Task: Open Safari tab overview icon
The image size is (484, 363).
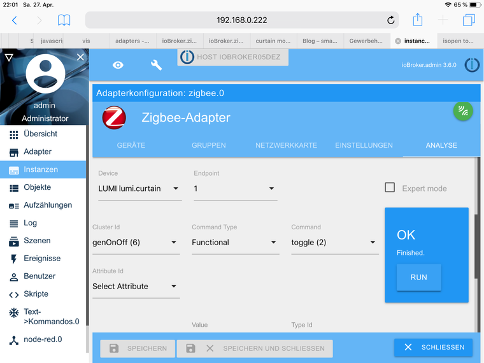Action: pos(469,20)
